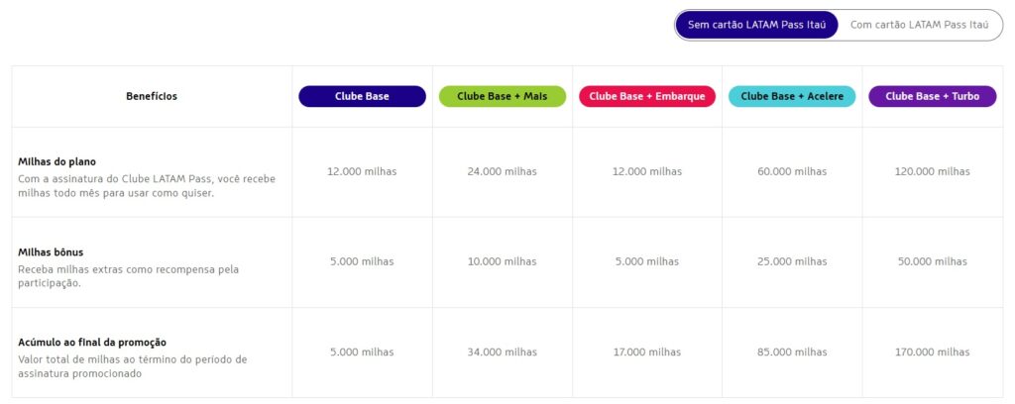Switch to 'Com cartão LATAM Pass Itaú'
This screenshot has height=404, width=1015.
tap(920, 25)
